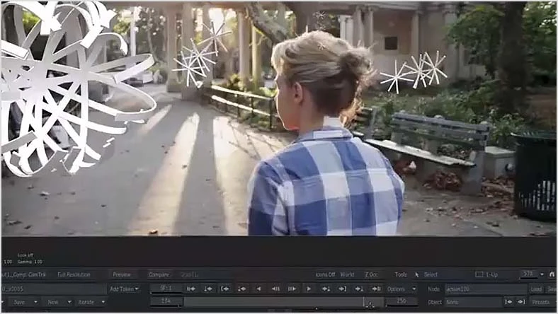Image resolution: width=558 pixels, height=314 pixels.
Task: Go to the out-mark bracket in playback row
Action: pyautogui.click(x=342, y=289)
